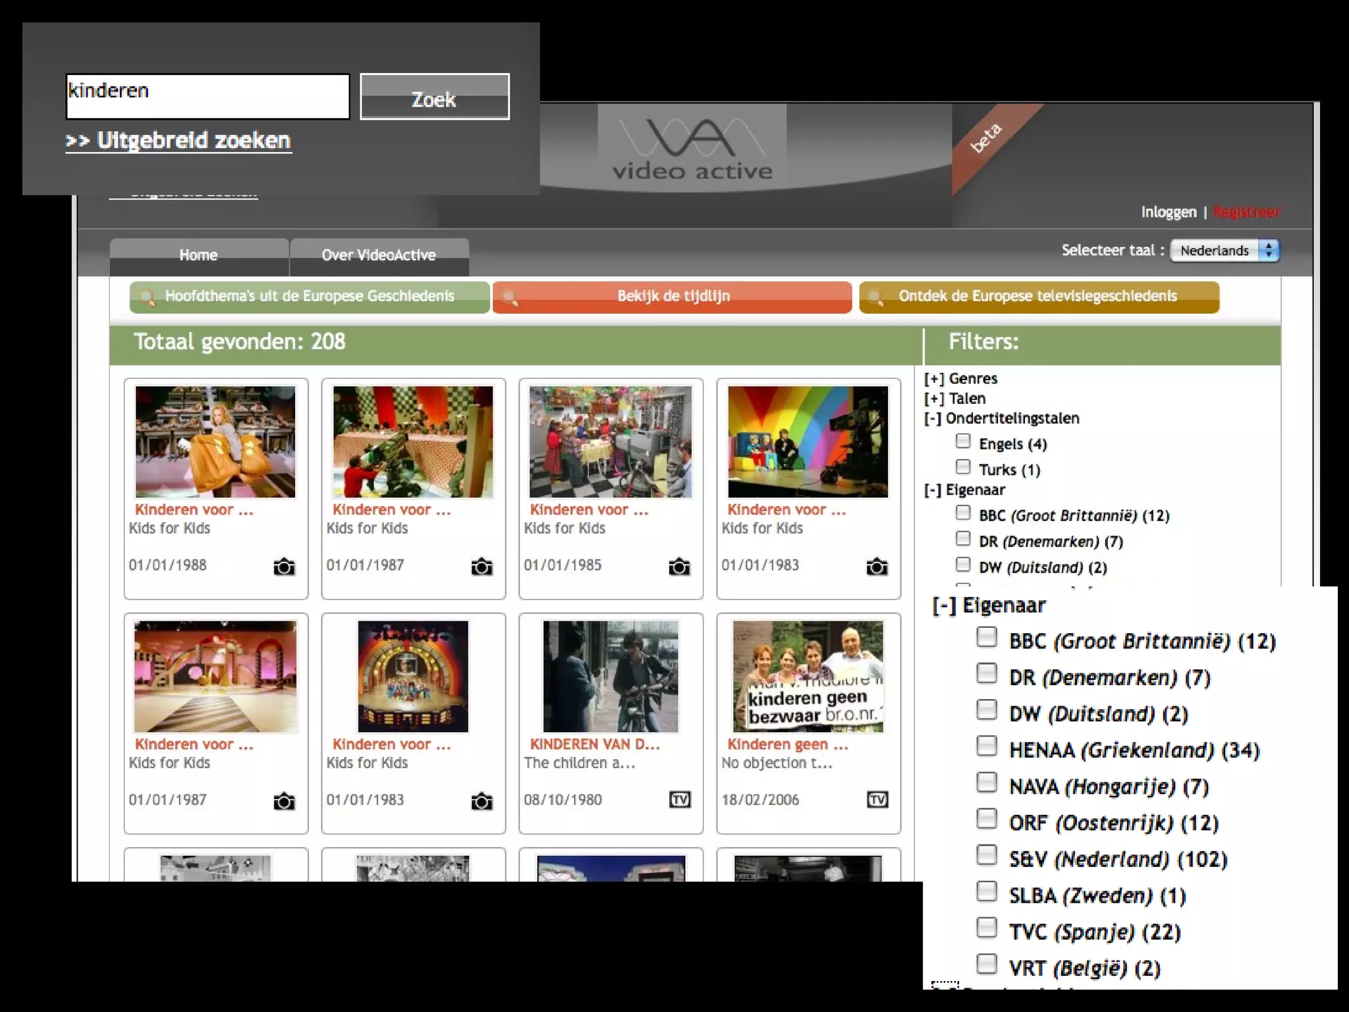Click TV icon on 18/02/2006 result
Viewport: 1349px width, 1012px height.
tap(877, 800)
